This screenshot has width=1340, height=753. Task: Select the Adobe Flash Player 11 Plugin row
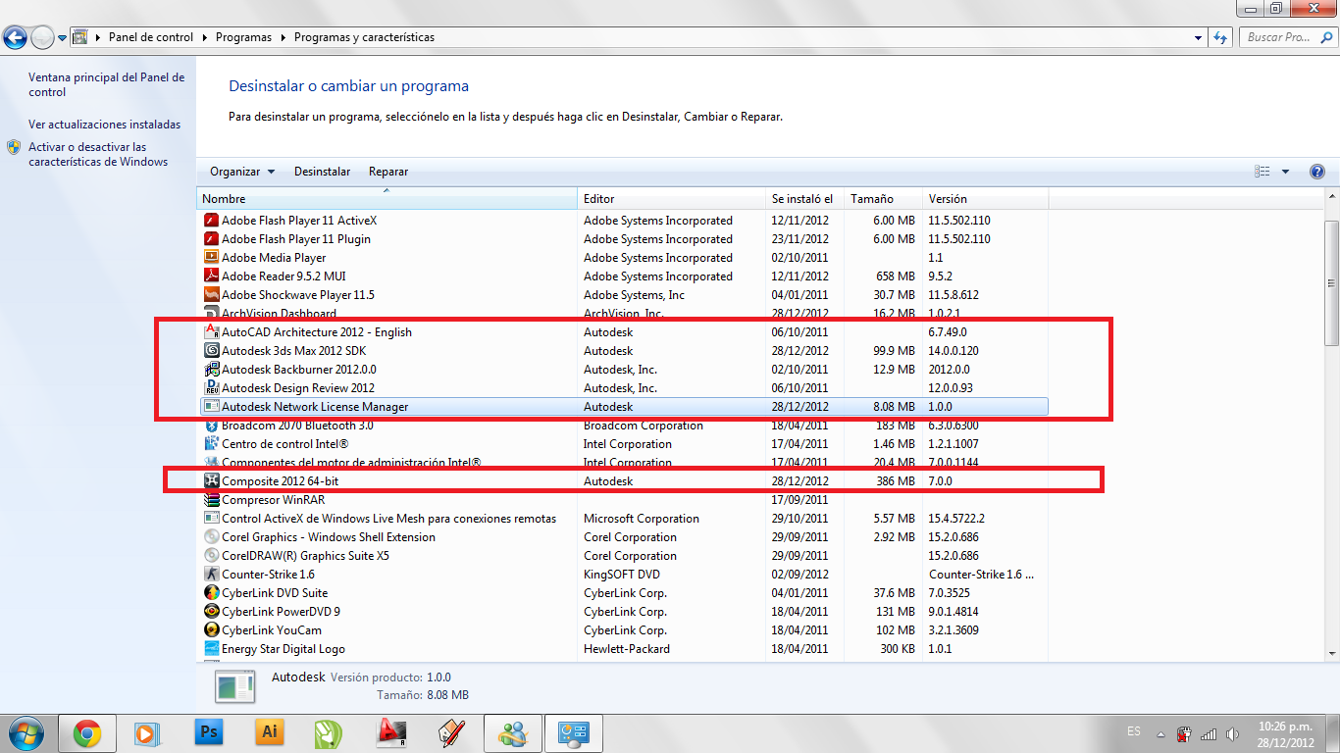click(623, 239)
